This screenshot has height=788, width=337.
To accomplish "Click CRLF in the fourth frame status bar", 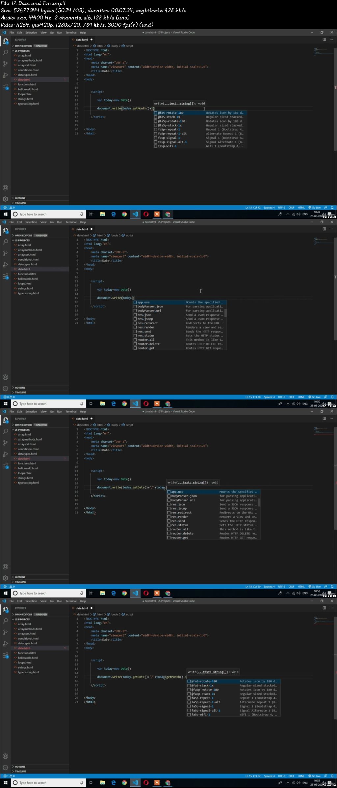I will [292, 776].
